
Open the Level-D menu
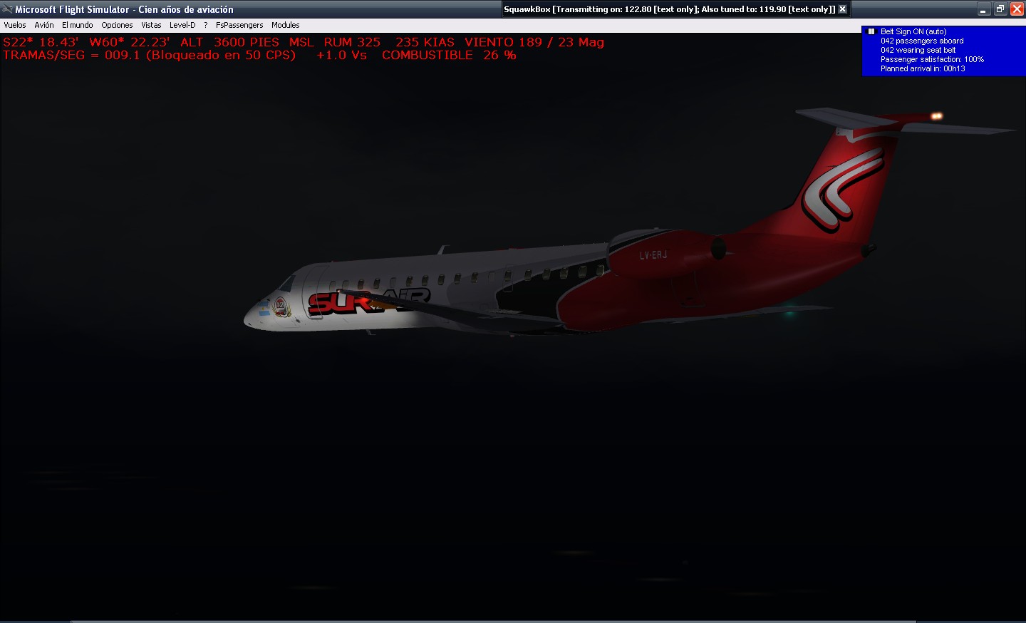[x=182, y=25]
